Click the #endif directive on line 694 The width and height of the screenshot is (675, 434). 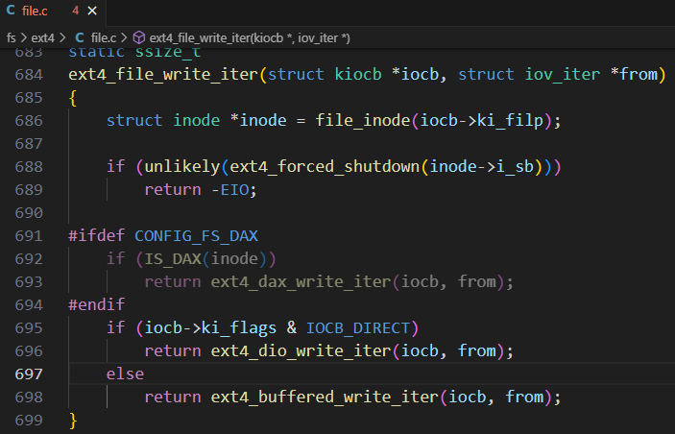point(96,304)
